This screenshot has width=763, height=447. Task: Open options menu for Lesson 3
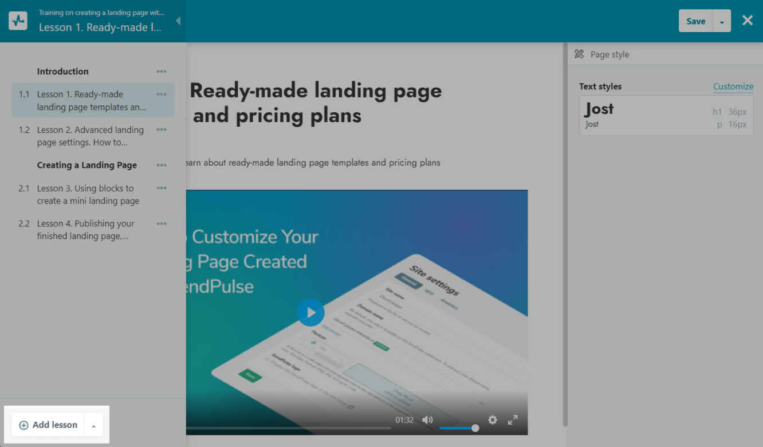coord(162,189)
